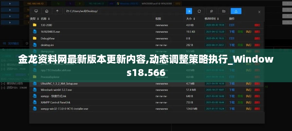Navigate up one directory with arrow icon
292x131 pixels.
(x=57, y=11)
